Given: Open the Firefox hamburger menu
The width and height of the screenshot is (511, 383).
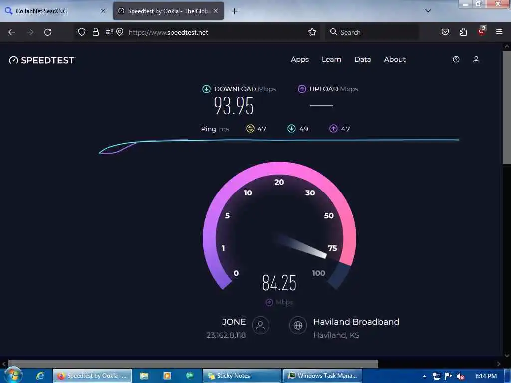Looking at the screenshot, I should click(x=499, y=32).
